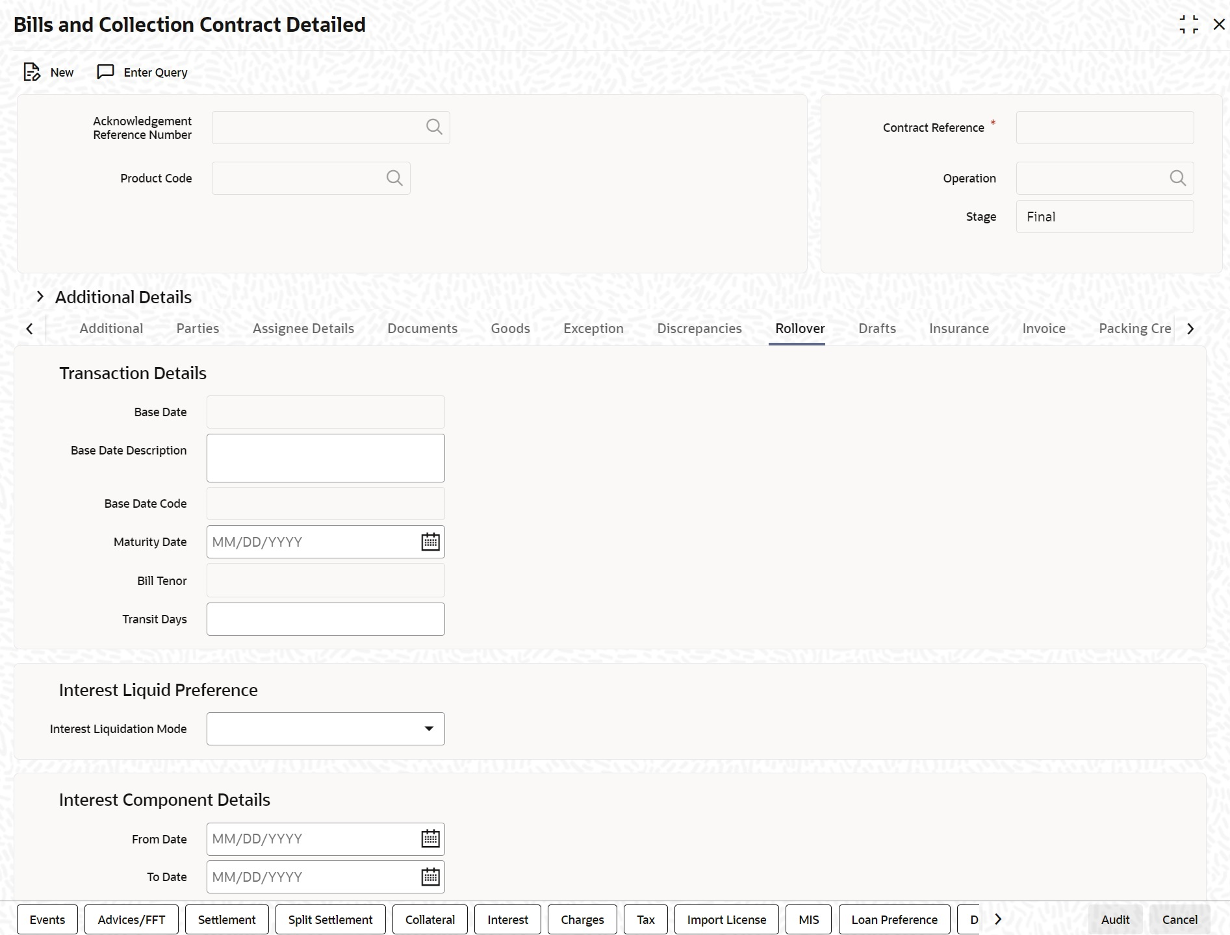
Task: Click the To Date input field
Action: [326, 877]
